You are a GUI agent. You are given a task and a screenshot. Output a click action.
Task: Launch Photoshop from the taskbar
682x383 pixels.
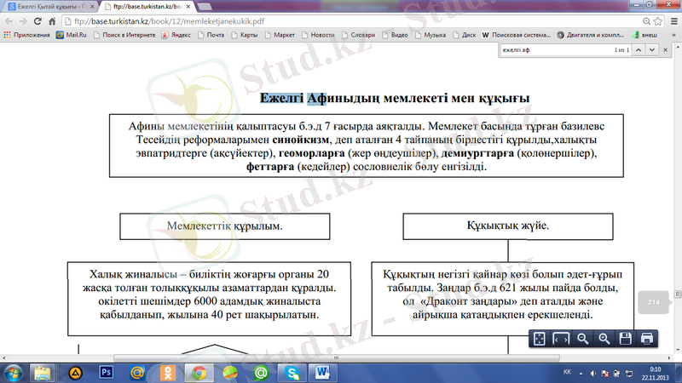pos(106,373)
